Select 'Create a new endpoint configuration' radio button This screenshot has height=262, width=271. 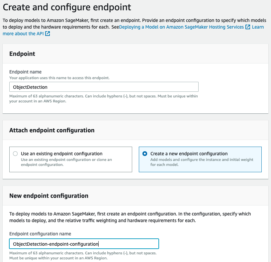pyautogui.click(x=145, y=154)
